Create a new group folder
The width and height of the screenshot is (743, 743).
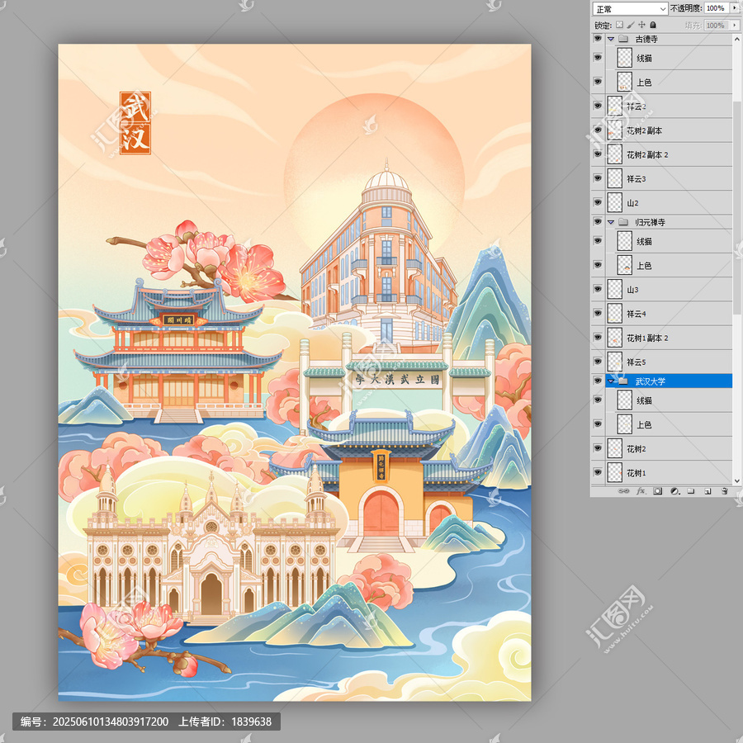click(x=691, y=491)
